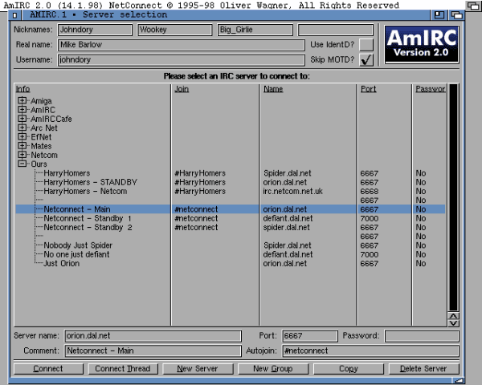Select the HarryHomers – Netcom entry
Screen dimensions: 482x385
(x=231, y=191)
